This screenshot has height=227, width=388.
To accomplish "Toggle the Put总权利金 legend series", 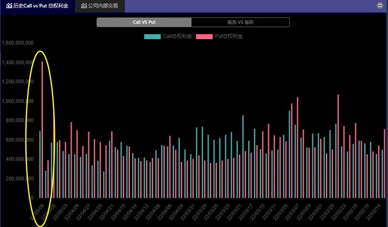I will [229, 36].
